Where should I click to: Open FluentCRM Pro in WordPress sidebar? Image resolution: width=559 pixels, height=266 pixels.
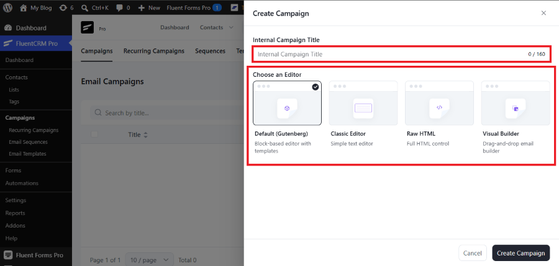36,43
